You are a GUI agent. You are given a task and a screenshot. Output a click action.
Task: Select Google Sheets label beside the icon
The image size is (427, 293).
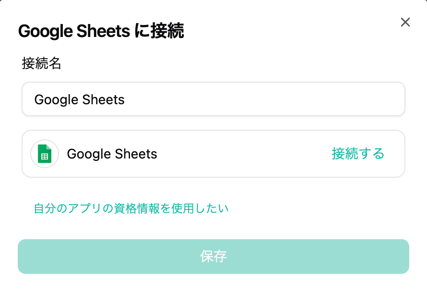(x=112, y=154)
